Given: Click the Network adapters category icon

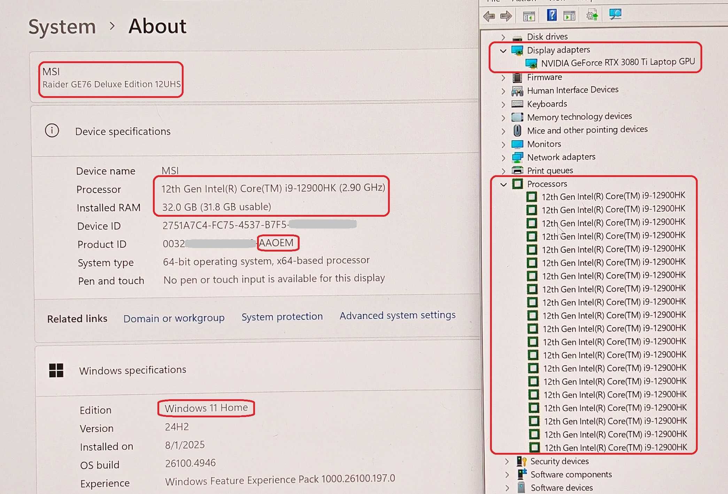Looking at the screenshot, I should [x=517, y=157].
